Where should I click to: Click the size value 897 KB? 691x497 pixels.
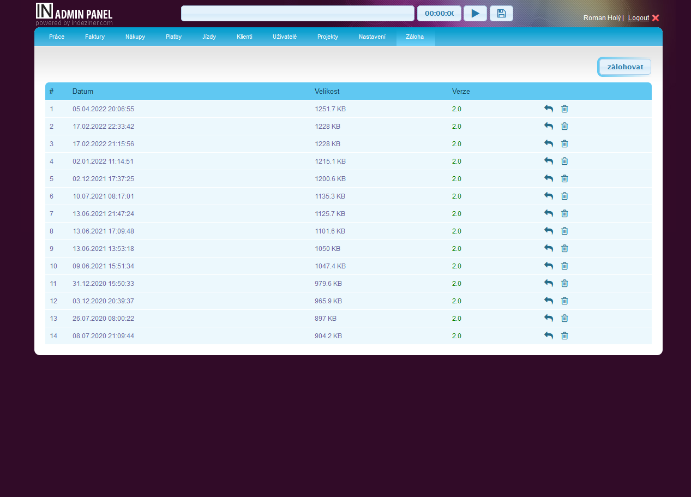point(326,318)
